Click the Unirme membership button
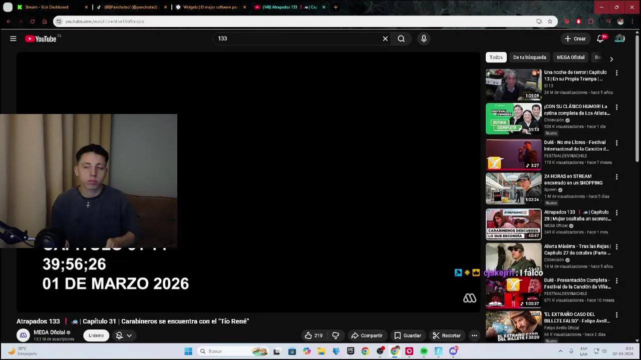The height and width of the screenshot is (360, 641). tap(96, 335)
